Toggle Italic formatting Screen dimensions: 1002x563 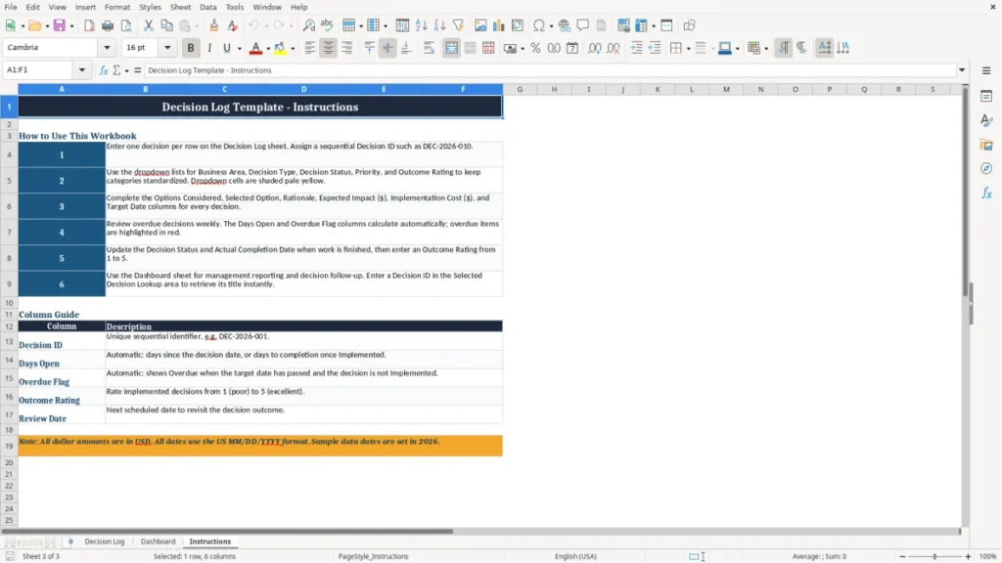[x=209, y=48]
